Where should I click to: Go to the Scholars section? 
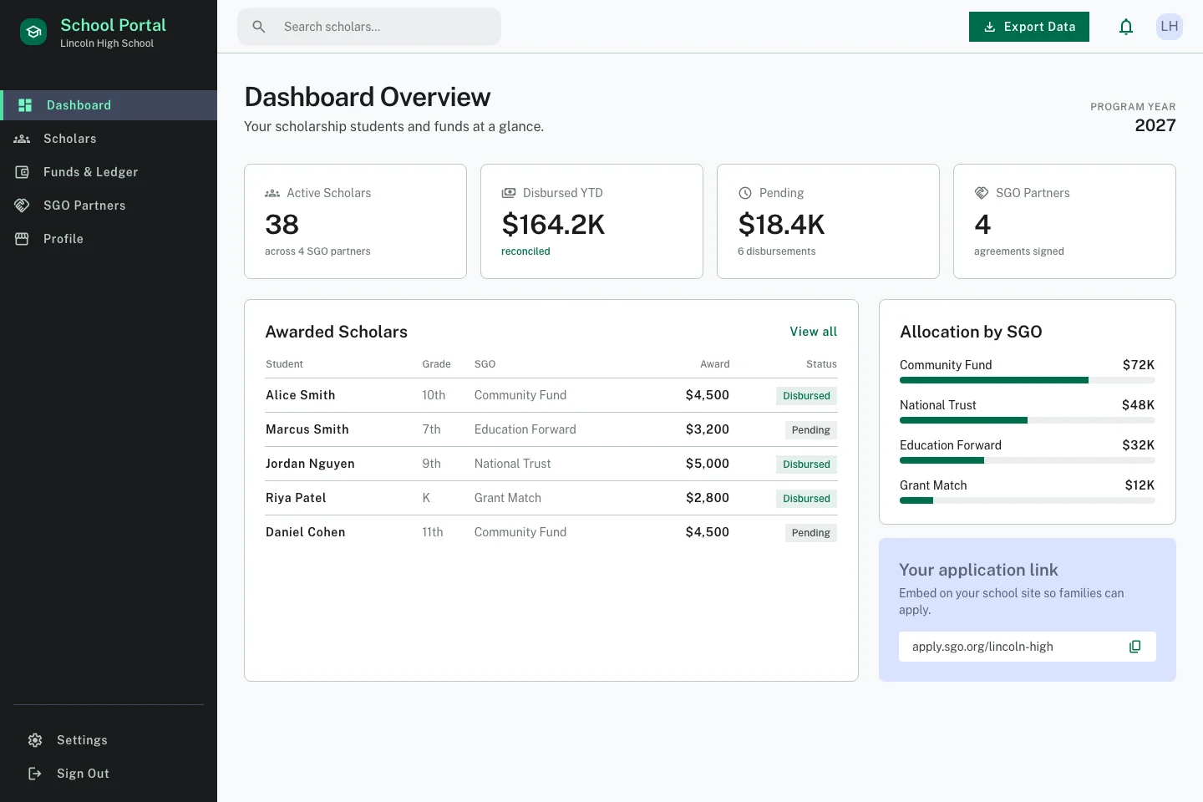tap(109, 139)
